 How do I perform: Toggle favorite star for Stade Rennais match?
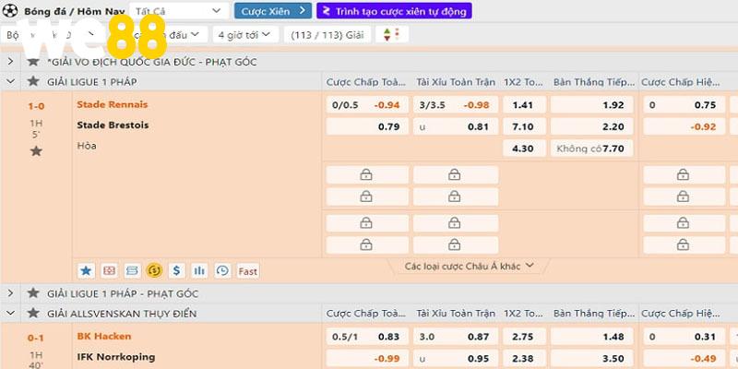36,150
